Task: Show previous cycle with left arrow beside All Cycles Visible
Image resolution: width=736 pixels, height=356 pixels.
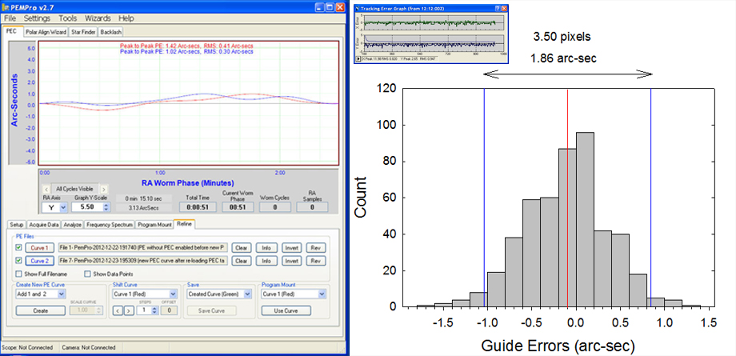Action: coord(45,189)
